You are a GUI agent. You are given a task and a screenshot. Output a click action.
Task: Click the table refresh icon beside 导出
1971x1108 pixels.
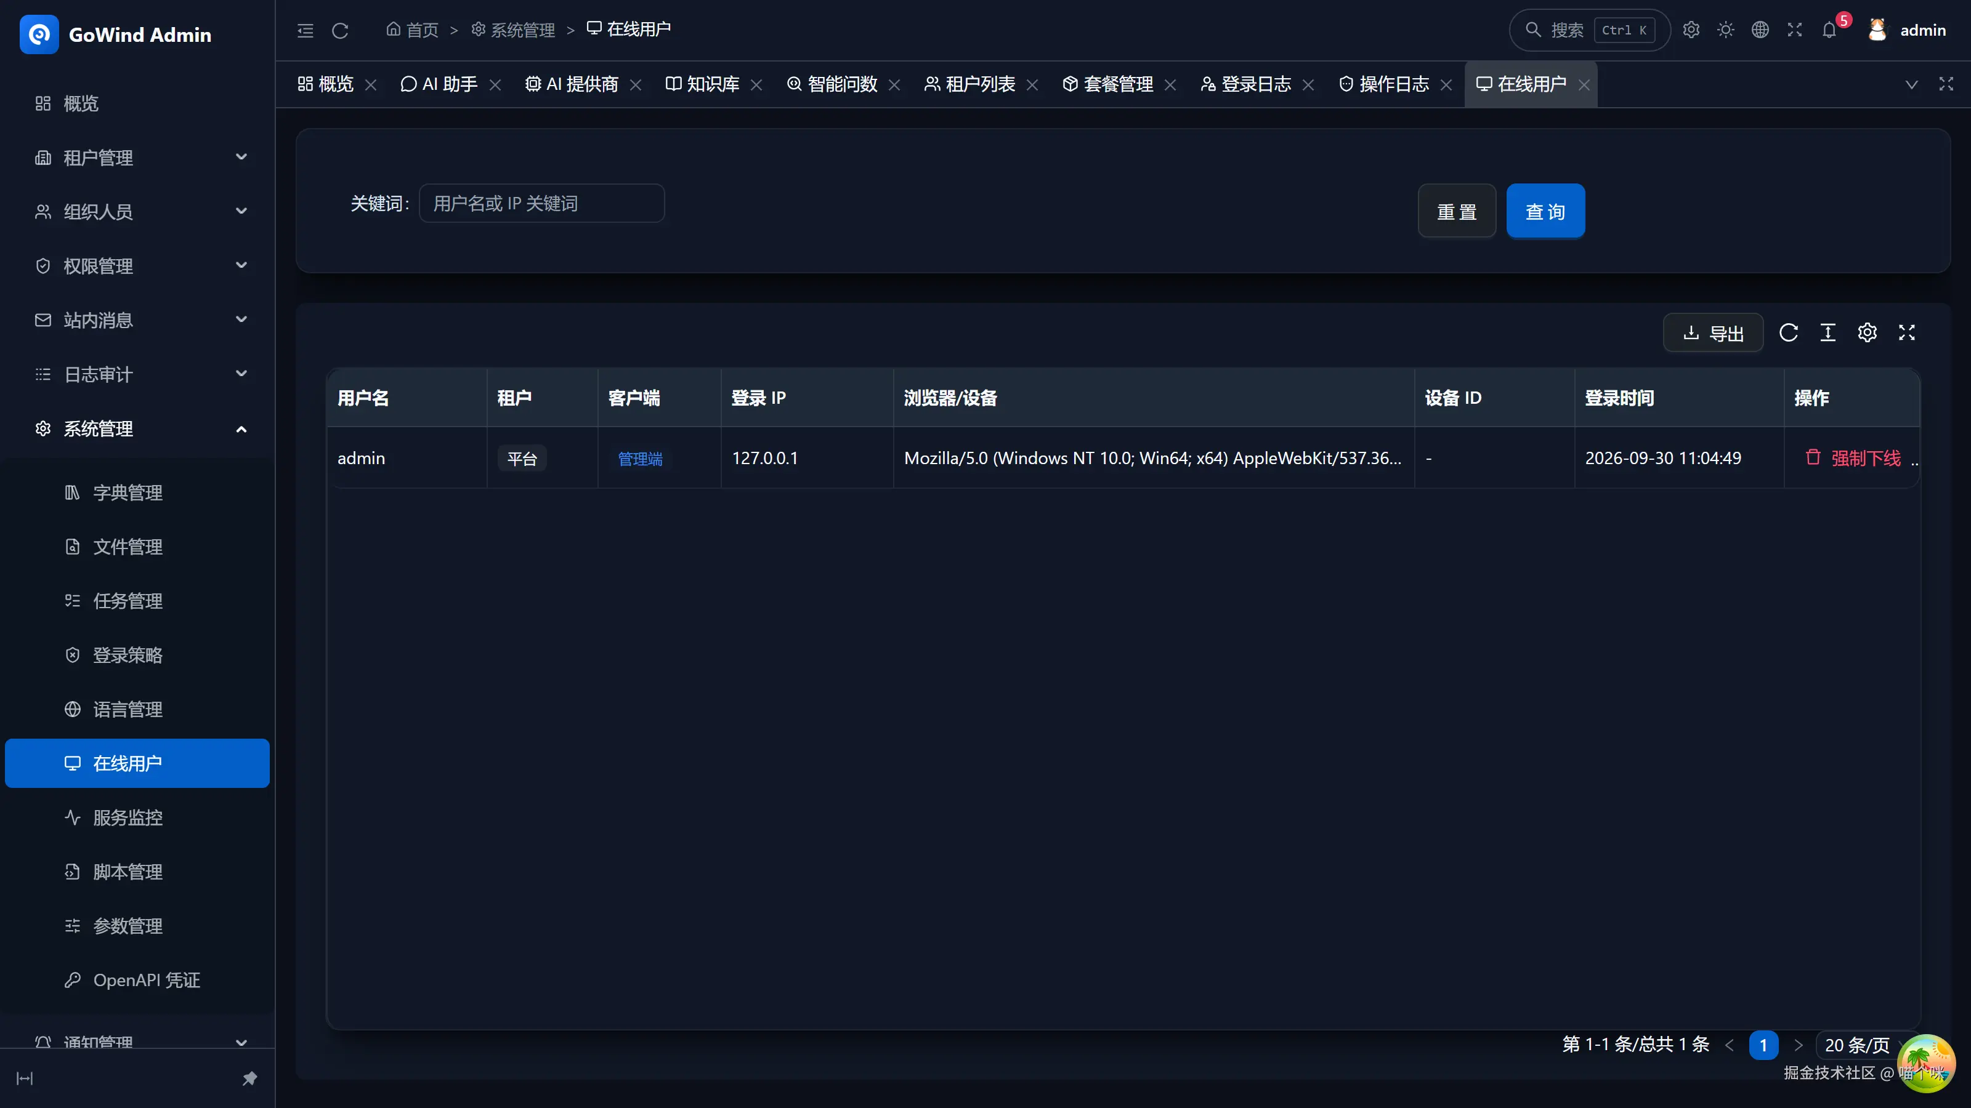coord(1788,332)
